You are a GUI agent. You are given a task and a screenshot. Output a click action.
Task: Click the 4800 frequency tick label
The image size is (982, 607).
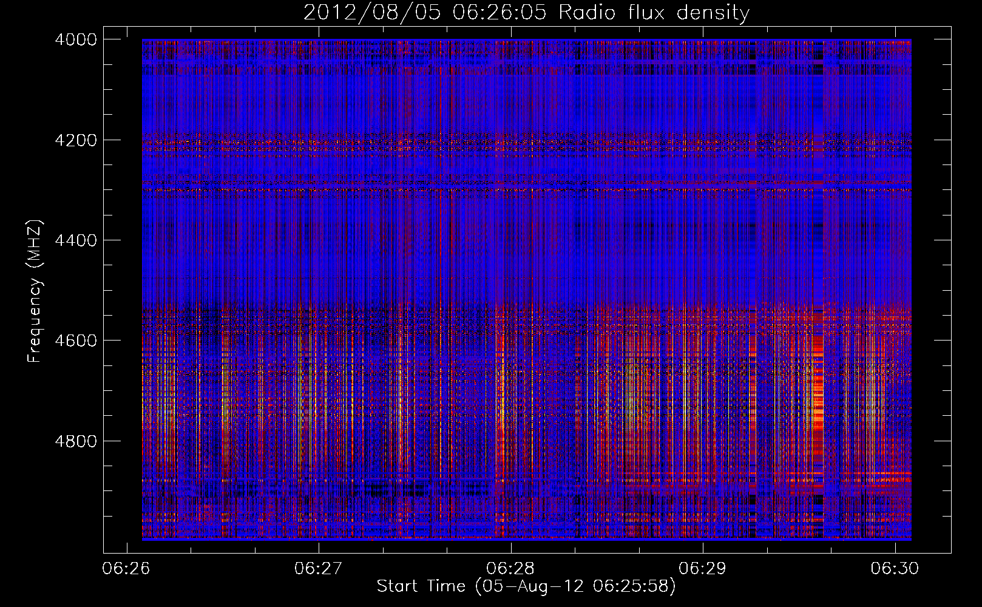(x=76, y=441)
